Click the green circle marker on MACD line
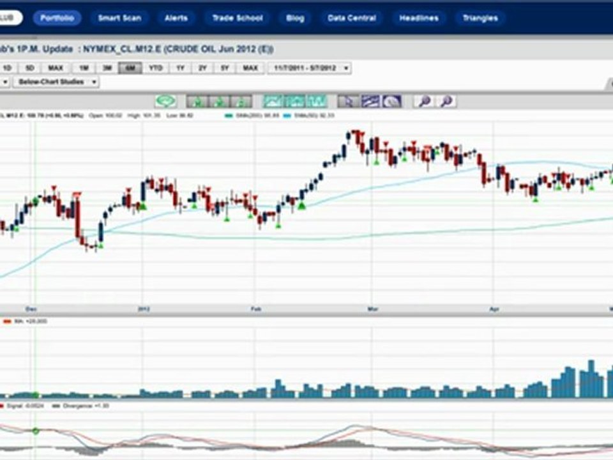Viewport: 613px width, 460px height. (x=36, y=431)
